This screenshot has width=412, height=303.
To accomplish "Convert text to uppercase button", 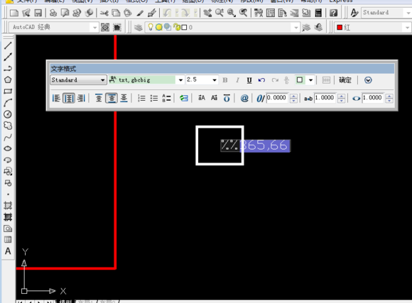I will [x=202, y=98].
